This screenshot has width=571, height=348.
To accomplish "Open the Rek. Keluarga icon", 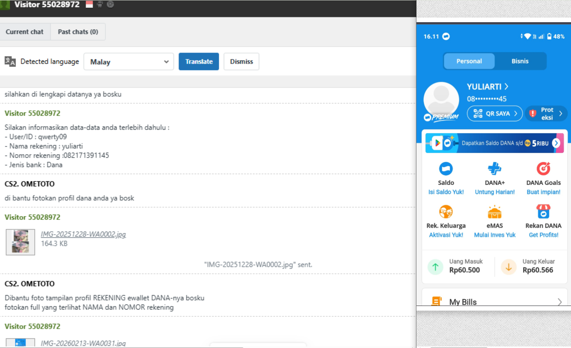I will coord(446,212).
